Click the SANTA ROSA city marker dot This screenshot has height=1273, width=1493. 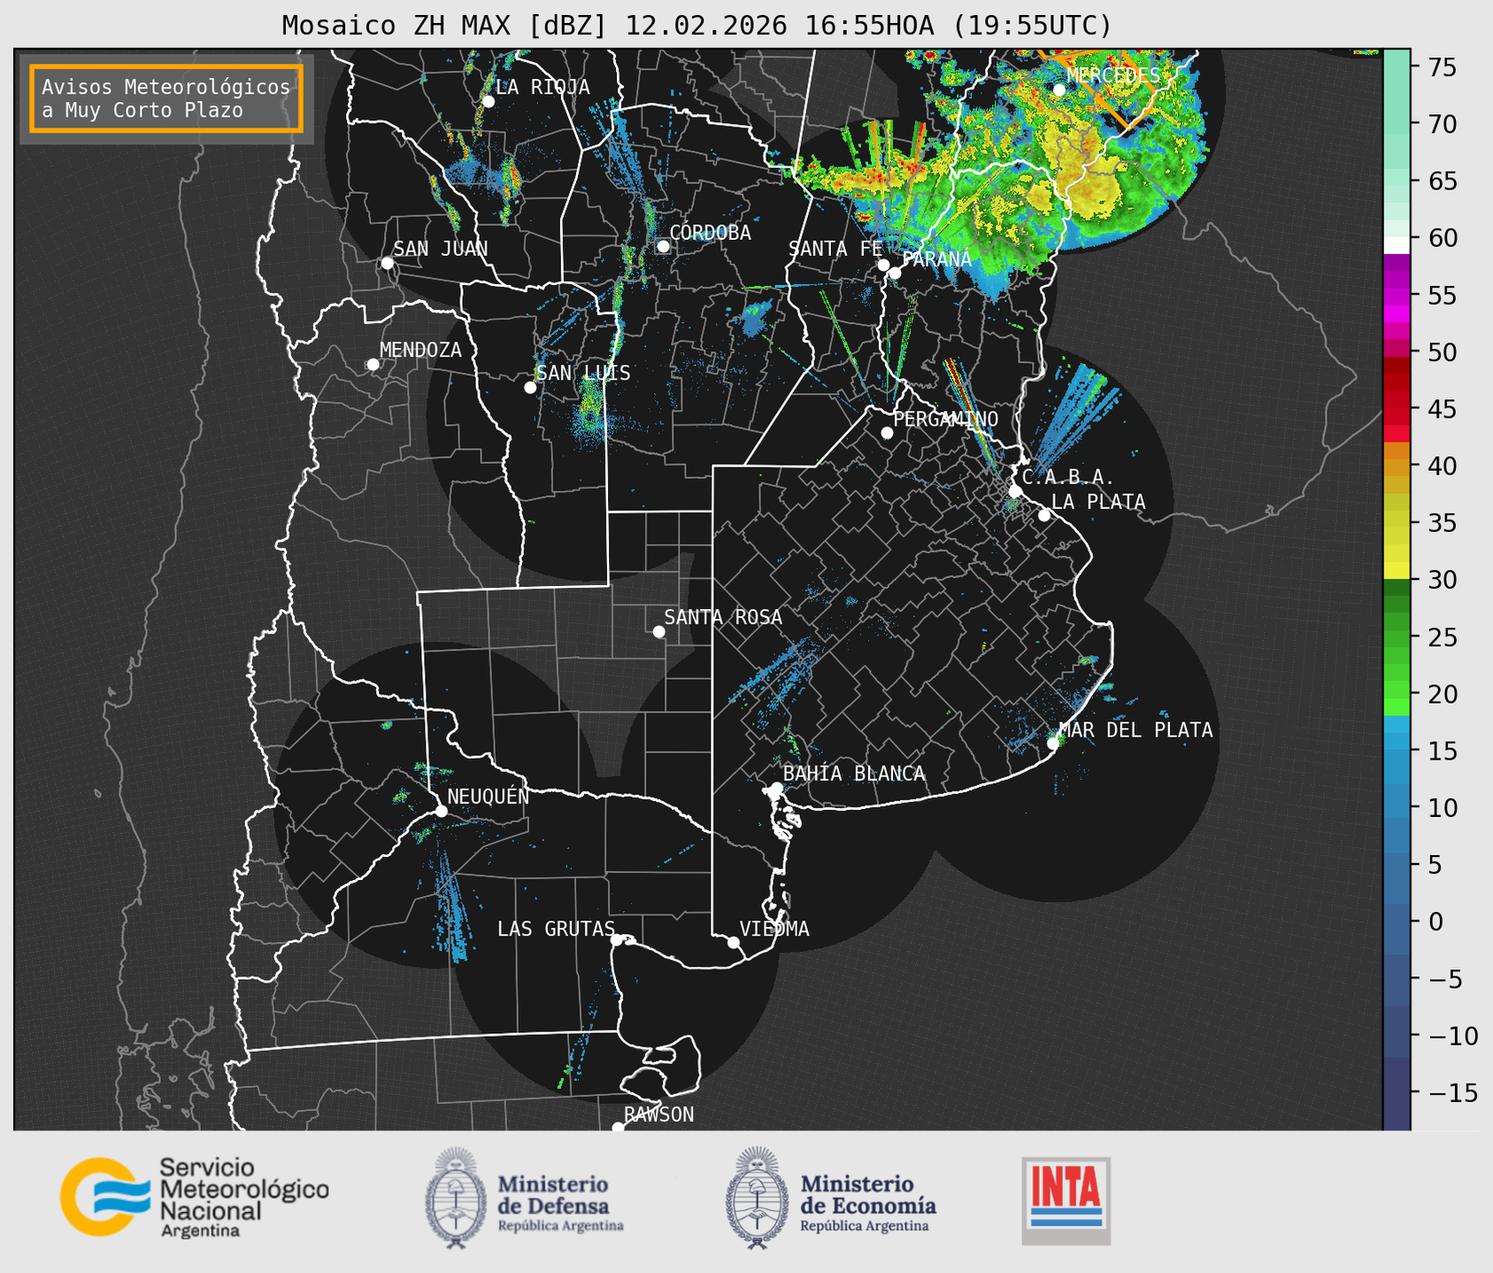coord(658,631)
